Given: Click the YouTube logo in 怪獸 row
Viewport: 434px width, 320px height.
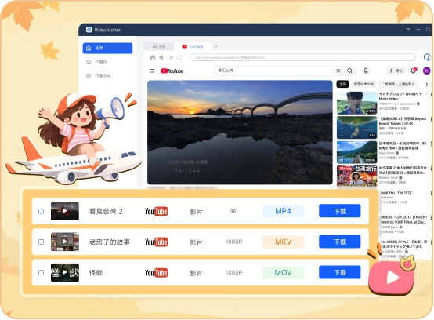Looking at the screenshot, I should coord(156,273).
